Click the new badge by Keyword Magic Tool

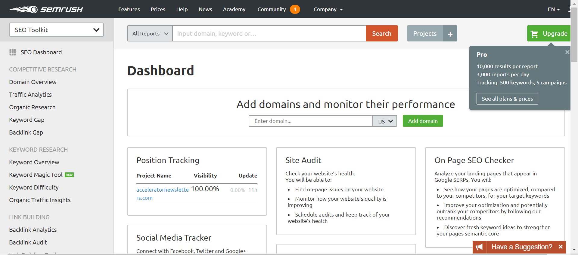(69, 175)
